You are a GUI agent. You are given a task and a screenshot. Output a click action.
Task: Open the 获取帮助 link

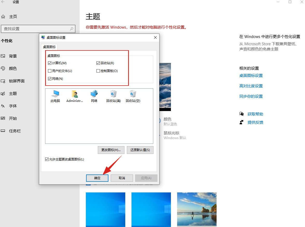tap(255, 114)
